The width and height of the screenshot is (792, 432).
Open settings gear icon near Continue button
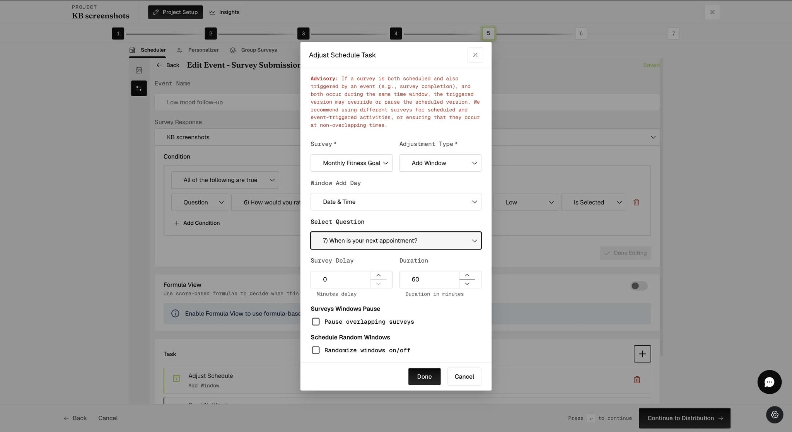pos(775,415)
